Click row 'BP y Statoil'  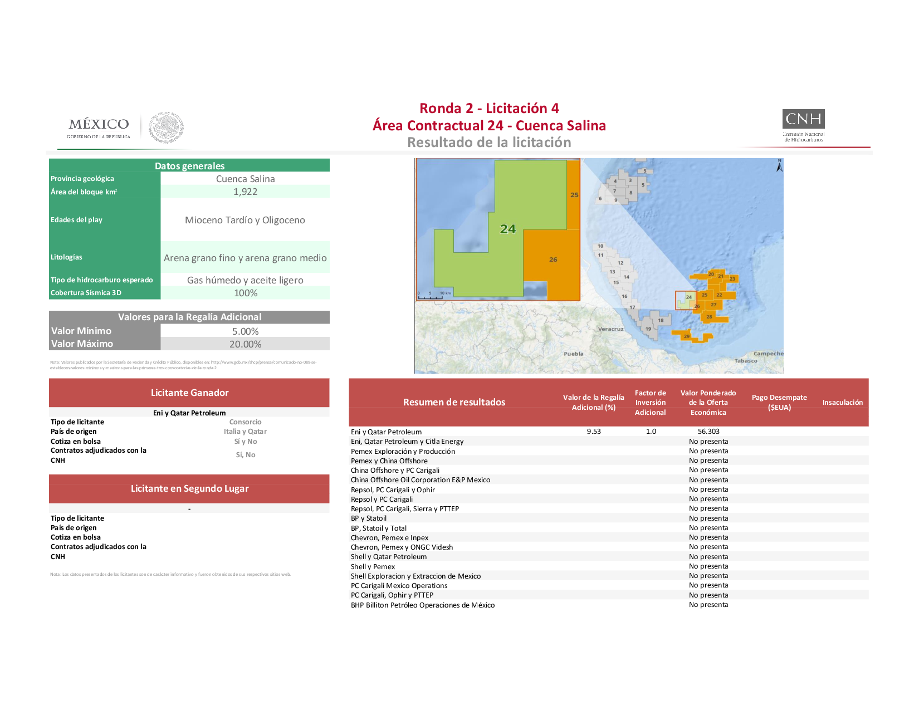click(609, 518)
